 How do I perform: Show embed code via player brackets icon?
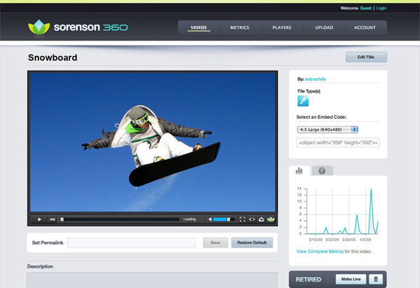pos(252,219)
